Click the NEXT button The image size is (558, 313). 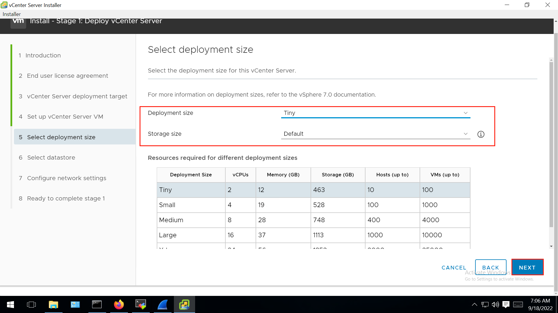[527, 267]
